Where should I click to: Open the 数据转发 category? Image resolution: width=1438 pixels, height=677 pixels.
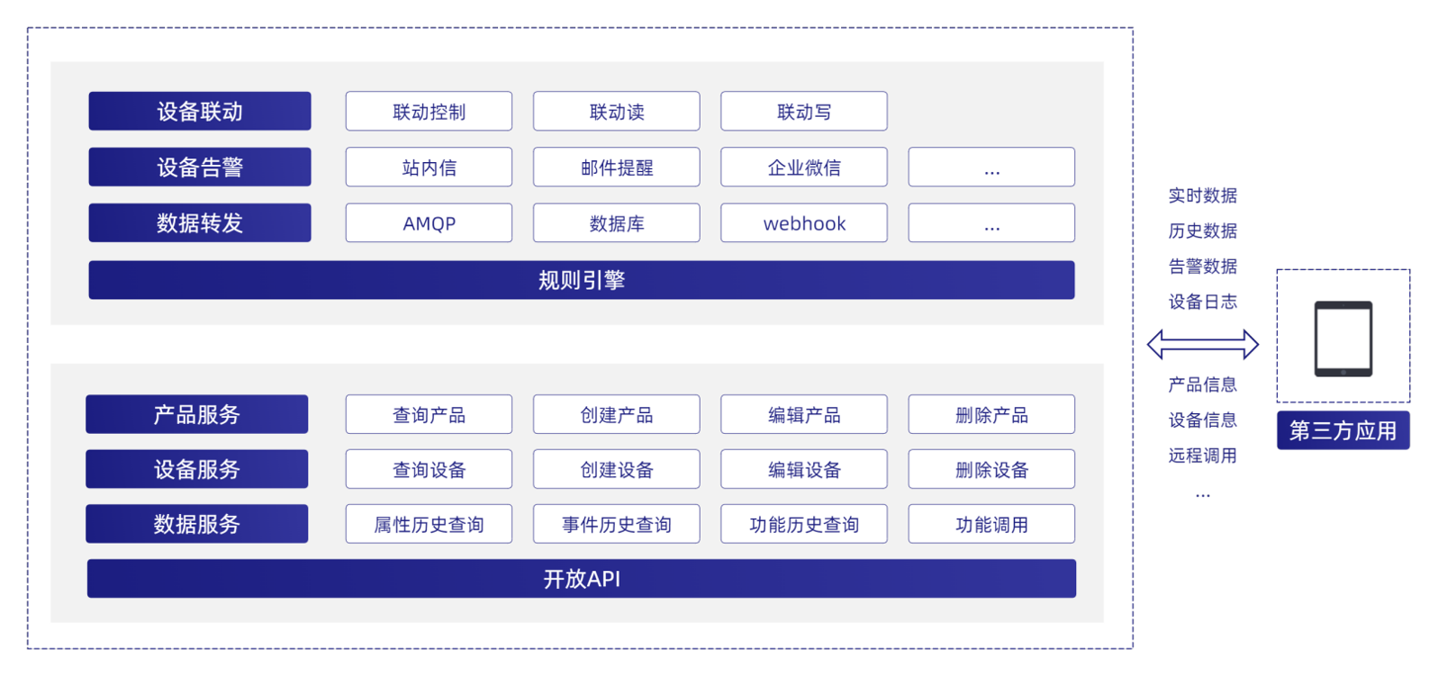[x=199, y=223]
